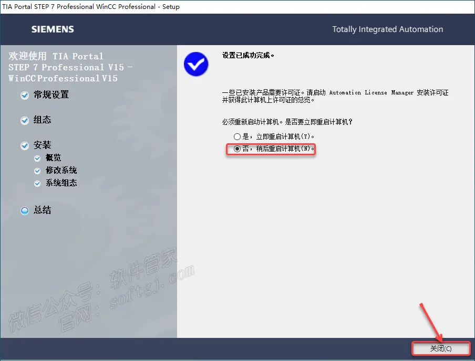Click the checkmark icon beside 修改系统
Screen dimensions: 475x361
(x=37, y=171)
